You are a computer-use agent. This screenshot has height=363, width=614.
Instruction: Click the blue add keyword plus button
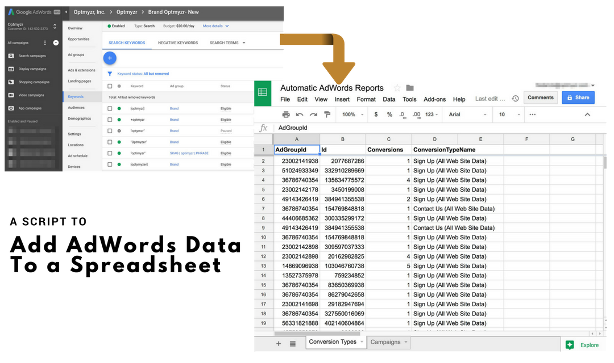pyautogui.click(x=110, y=58)
